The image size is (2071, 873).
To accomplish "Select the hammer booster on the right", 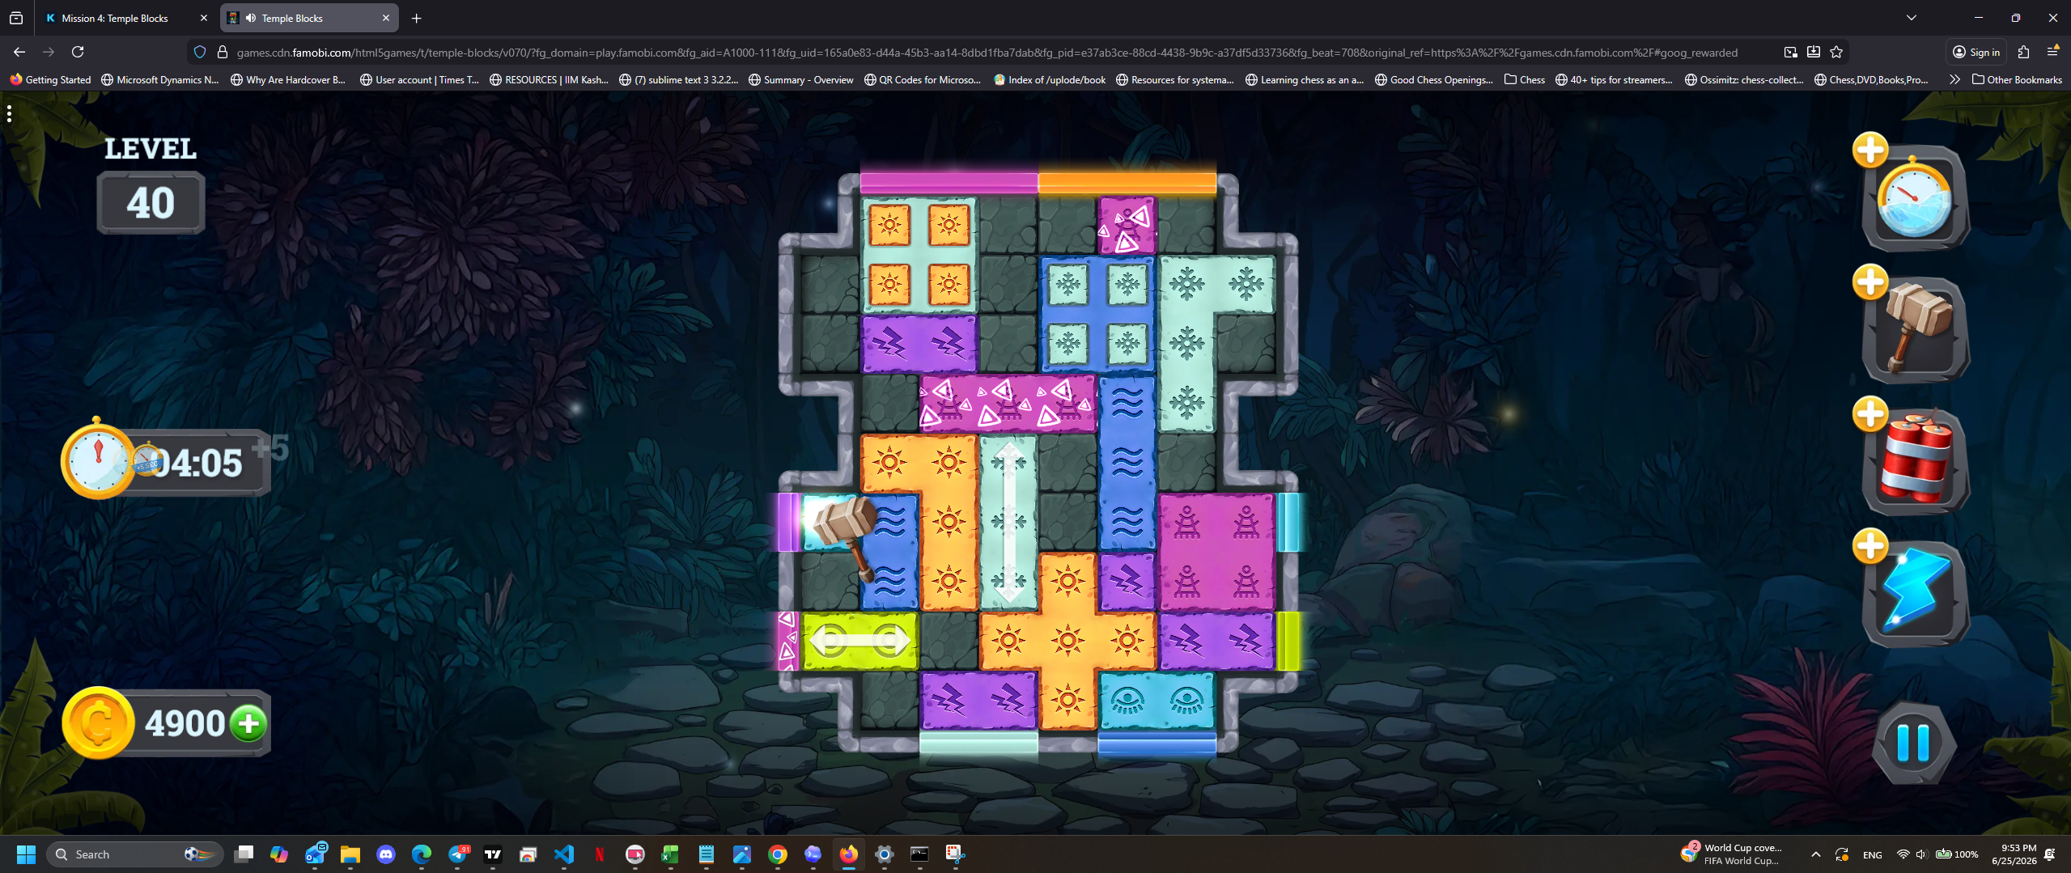I will coord(1915,331).
